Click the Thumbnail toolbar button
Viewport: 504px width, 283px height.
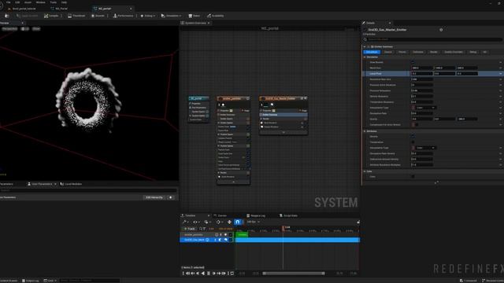tap(76, 16)
